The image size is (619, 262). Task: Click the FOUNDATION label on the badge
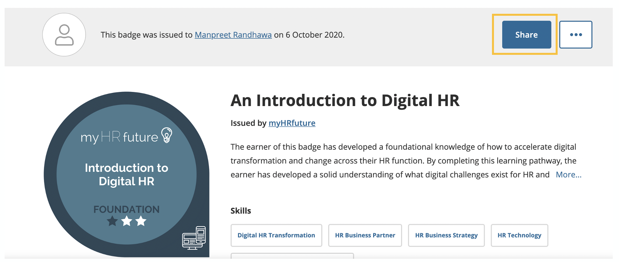coord(126,209)
